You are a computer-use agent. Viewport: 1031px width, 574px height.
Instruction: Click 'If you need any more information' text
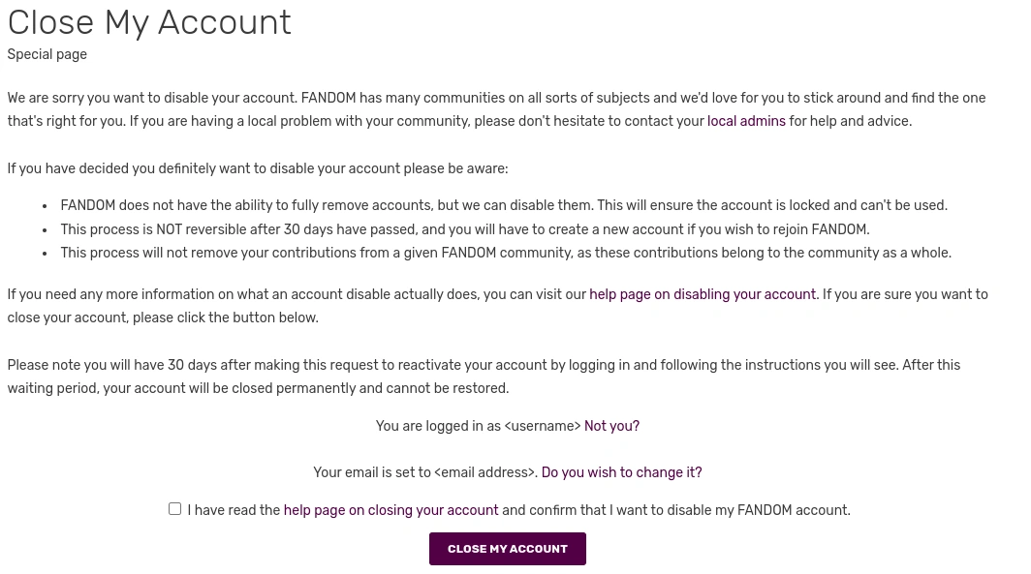(291, 295)
